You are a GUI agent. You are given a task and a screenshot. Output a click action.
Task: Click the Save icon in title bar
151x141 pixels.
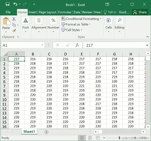click(8, 4)
